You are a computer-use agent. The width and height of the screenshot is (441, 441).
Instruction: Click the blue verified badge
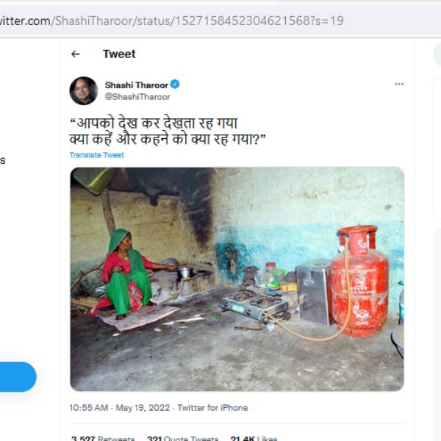point(175,85)
